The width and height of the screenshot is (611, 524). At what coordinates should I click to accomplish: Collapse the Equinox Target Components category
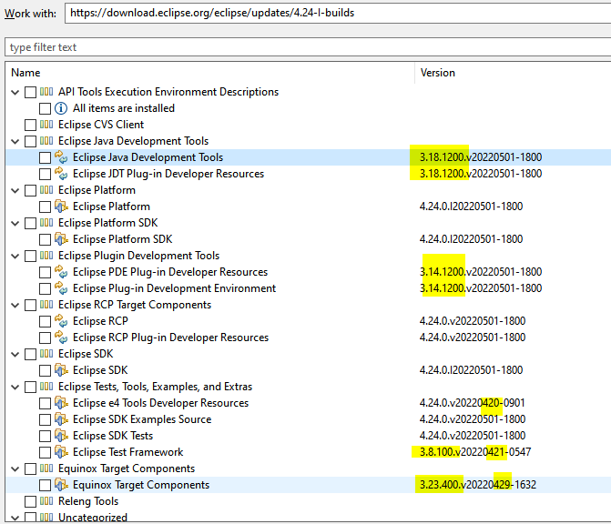pyautogui.click(x=15, y=469)
